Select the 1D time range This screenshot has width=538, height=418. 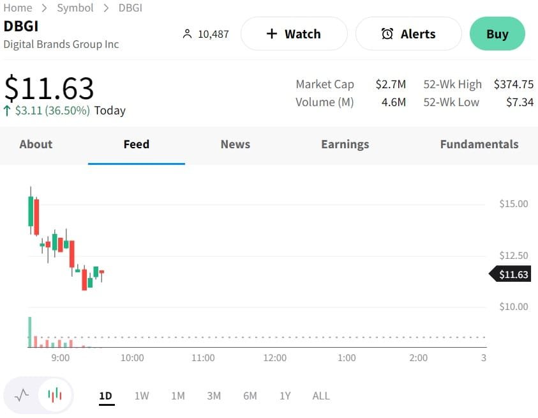pos(106,396)
